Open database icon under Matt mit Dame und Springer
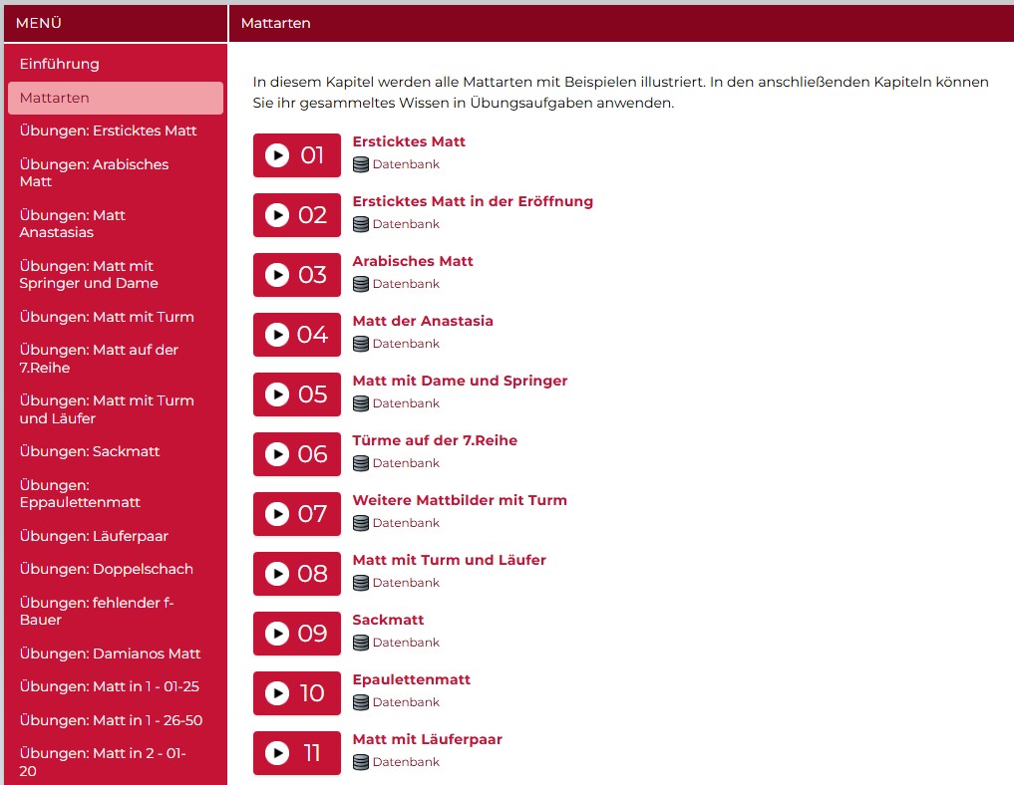The height and width of the screenshot is (785, 1014). point(361,403)
